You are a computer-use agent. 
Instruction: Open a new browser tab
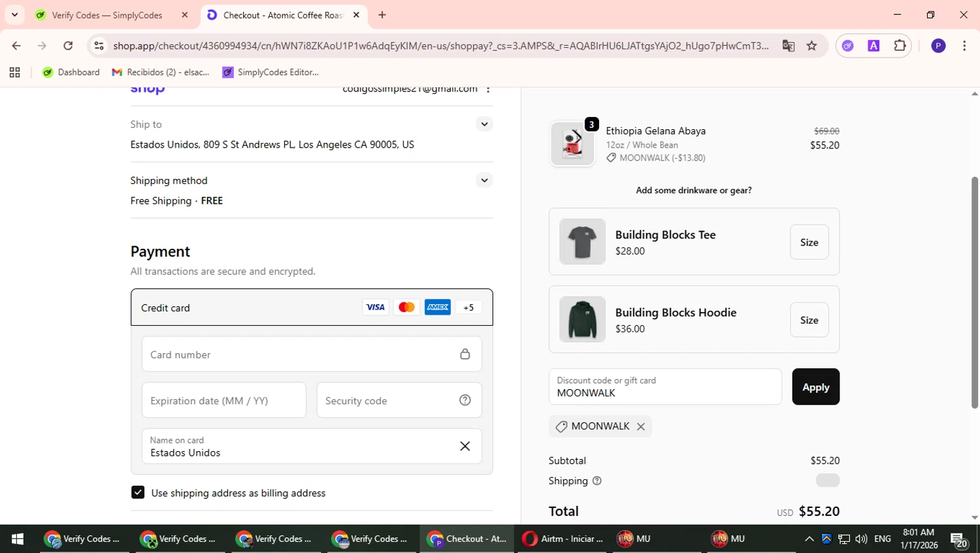pyautogui.click(x=382, y=15)
